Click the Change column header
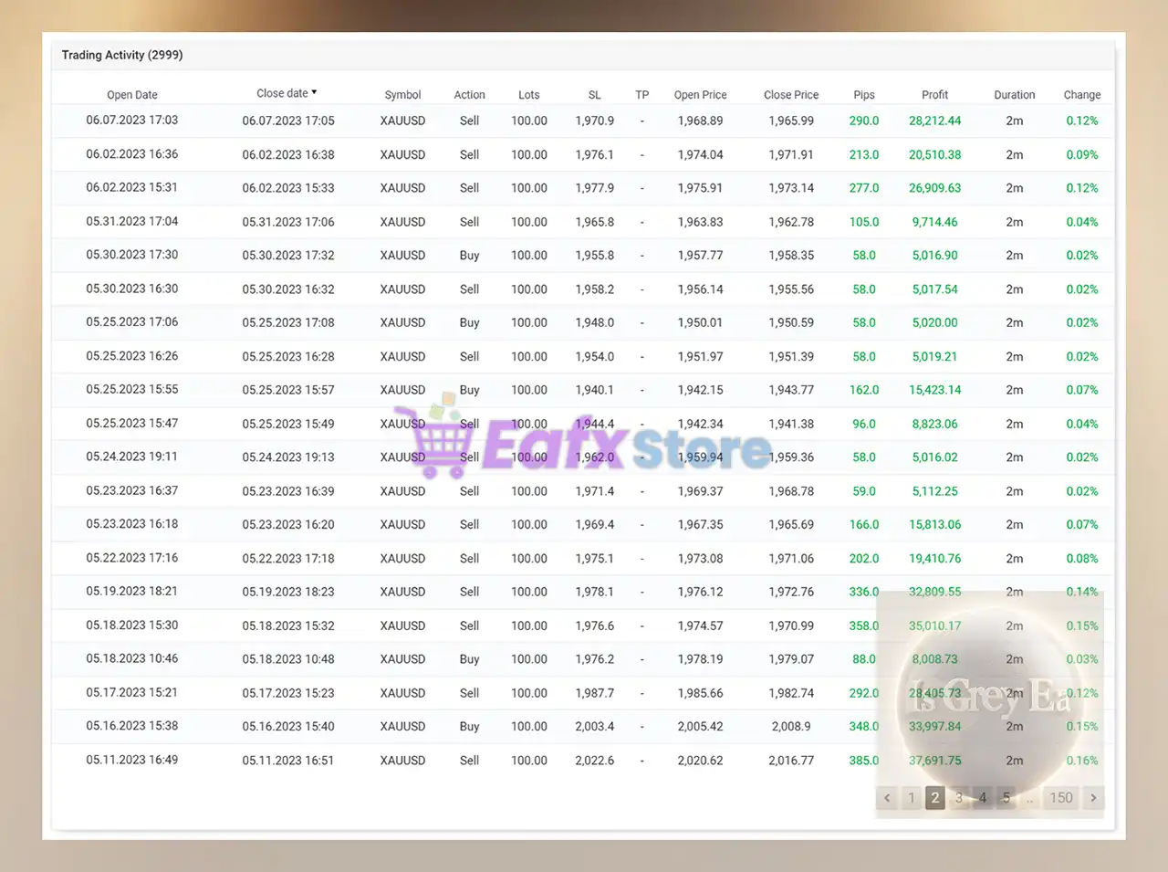 [x=1082, y=95]
